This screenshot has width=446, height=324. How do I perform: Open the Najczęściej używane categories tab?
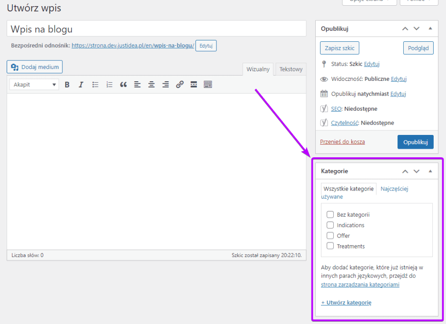(394, 189)
